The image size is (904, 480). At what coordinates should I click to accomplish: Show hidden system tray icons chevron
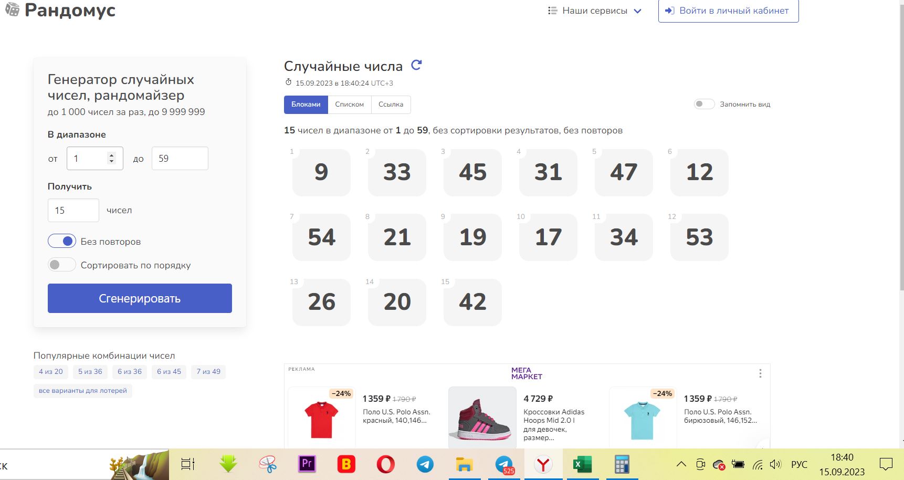(681, 464)
